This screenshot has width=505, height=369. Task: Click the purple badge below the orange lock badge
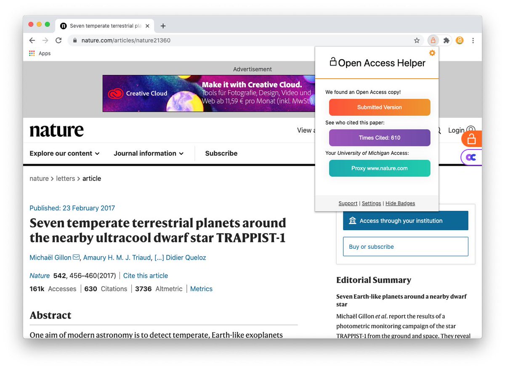tap(472, 157)
